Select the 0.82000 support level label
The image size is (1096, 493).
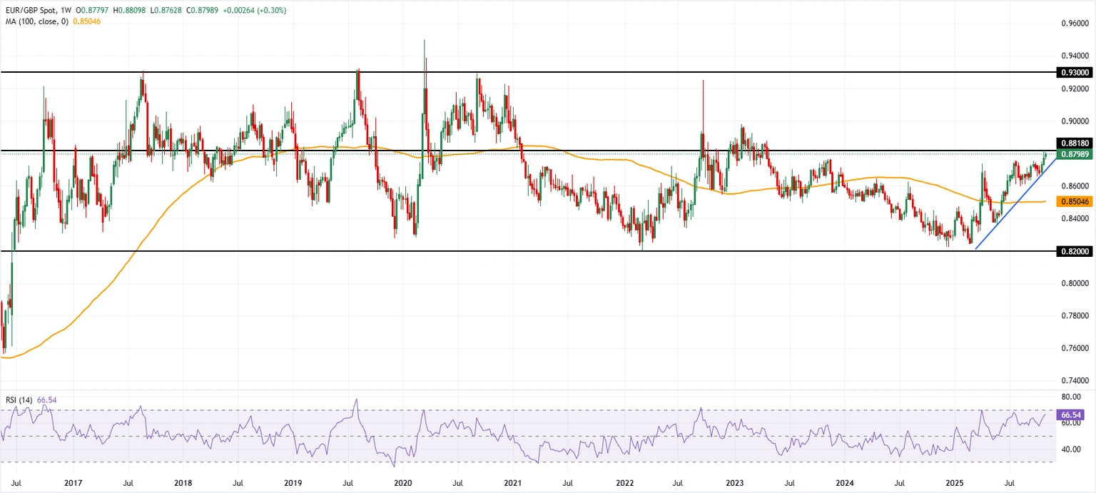[1075, 250]
